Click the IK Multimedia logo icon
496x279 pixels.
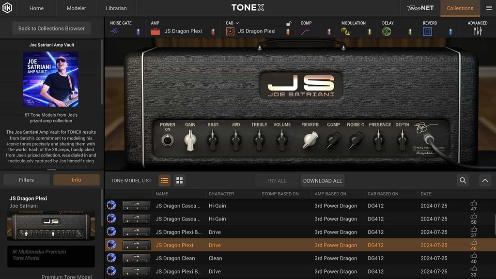pos(7,8)
